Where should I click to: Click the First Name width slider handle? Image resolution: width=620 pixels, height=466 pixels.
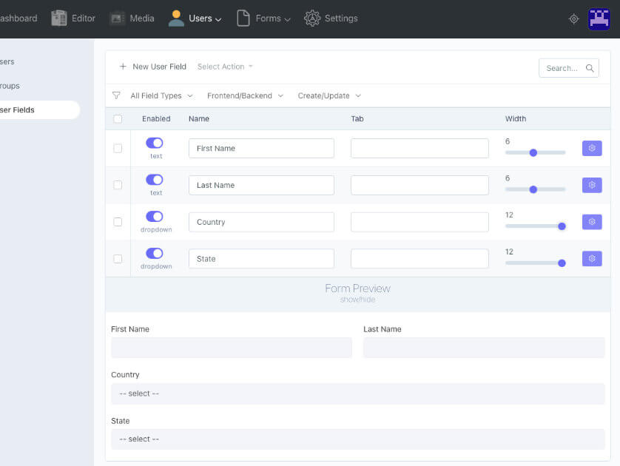(533, 152)
